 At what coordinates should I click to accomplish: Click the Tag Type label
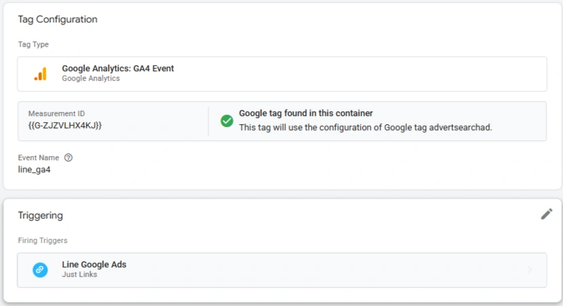coord(33,44)
